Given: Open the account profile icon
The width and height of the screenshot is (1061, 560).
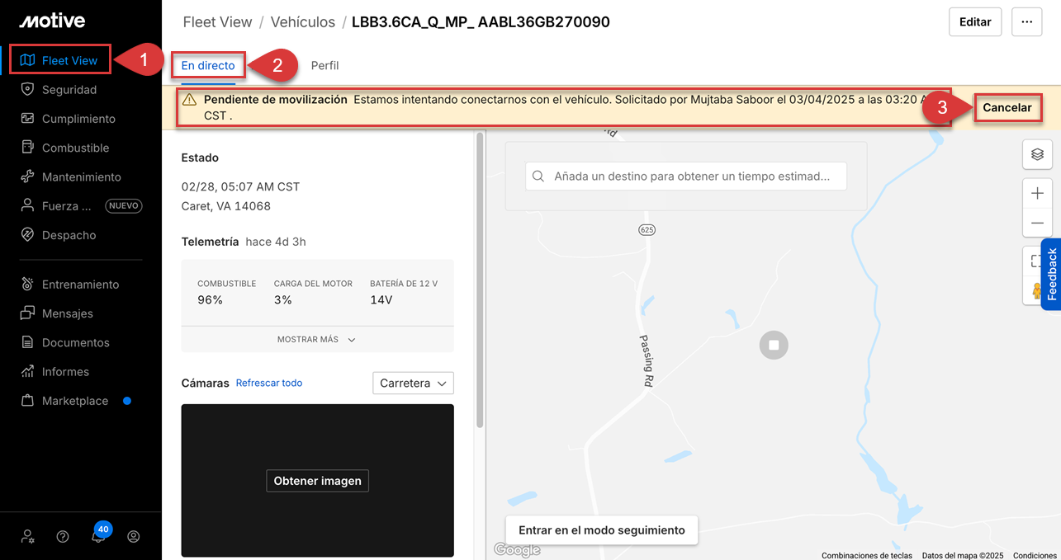Looking at the screenshot, I should 133,536.
